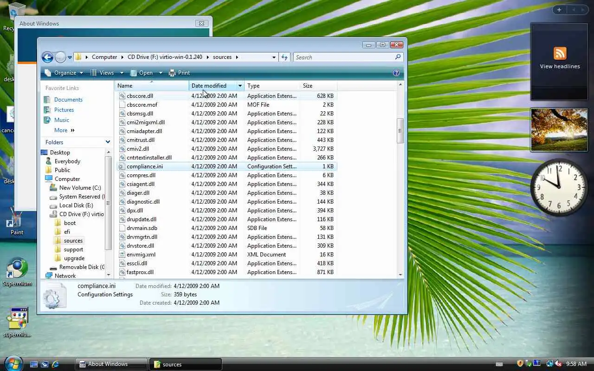Select Network in folder tree
The height and width of the screenshot is (371, 594).
click(x=65, y=276)
